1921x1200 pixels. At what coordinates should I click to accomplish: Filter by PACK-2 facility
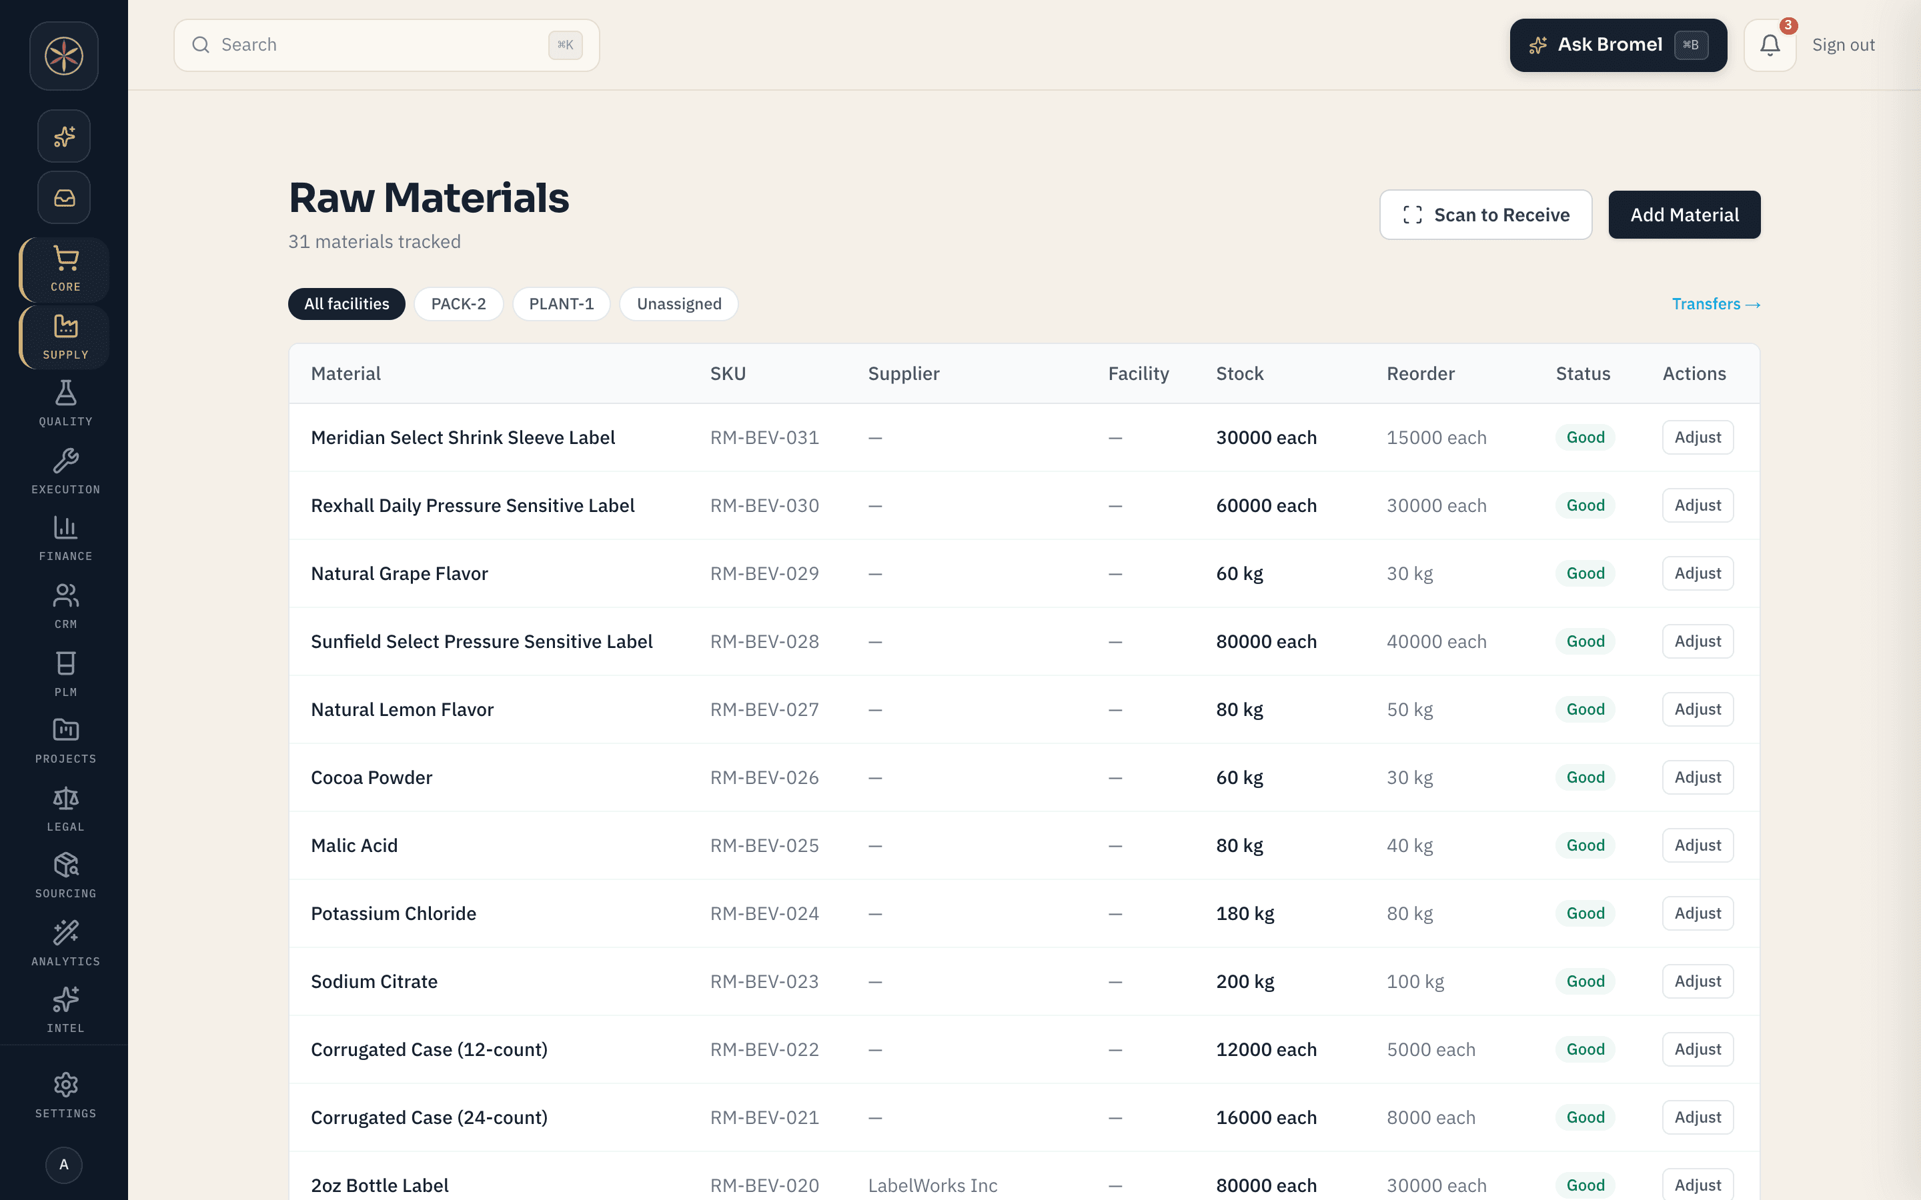[x=458, y=304]
